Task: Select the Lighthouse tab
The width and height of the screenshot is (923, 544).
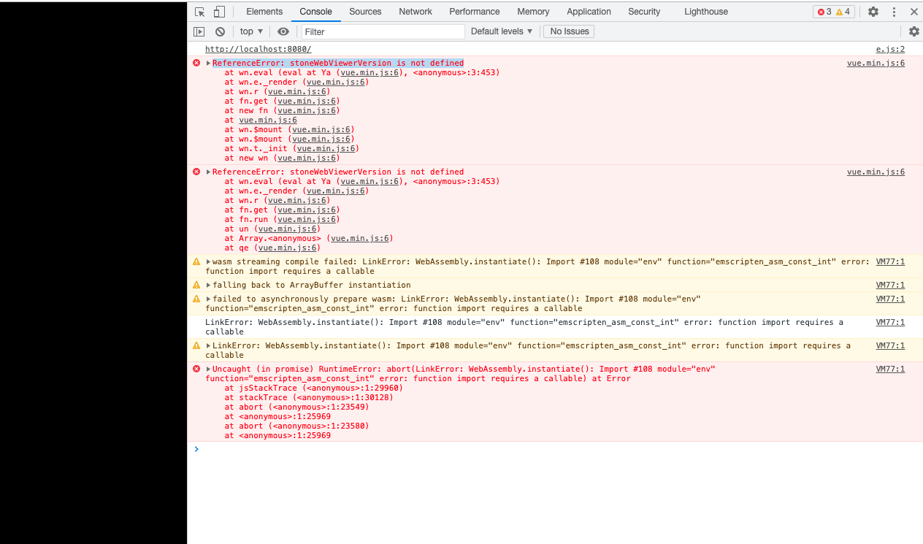Action: point(706,12)
